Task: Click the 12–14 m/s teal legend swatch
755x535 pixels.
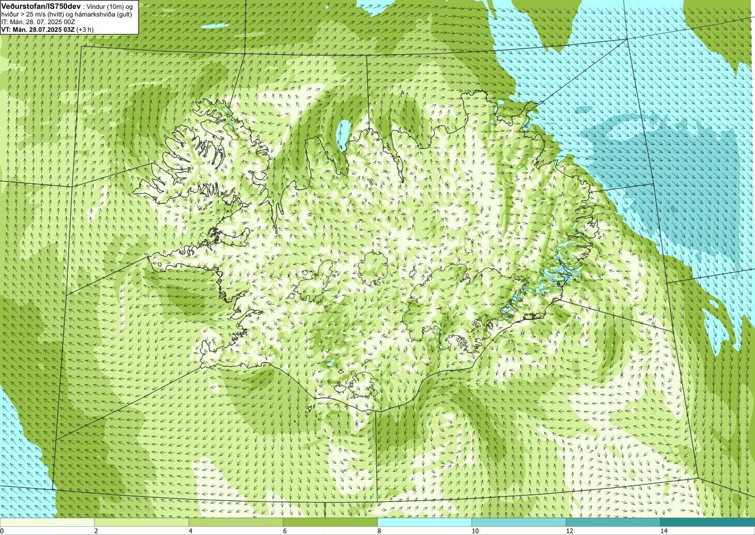Action: tap(613, 522)
